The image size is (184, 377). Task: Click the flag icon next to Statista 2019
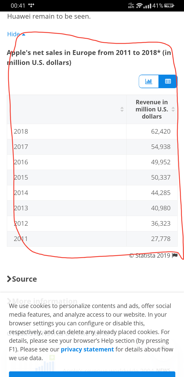point(175,255)
